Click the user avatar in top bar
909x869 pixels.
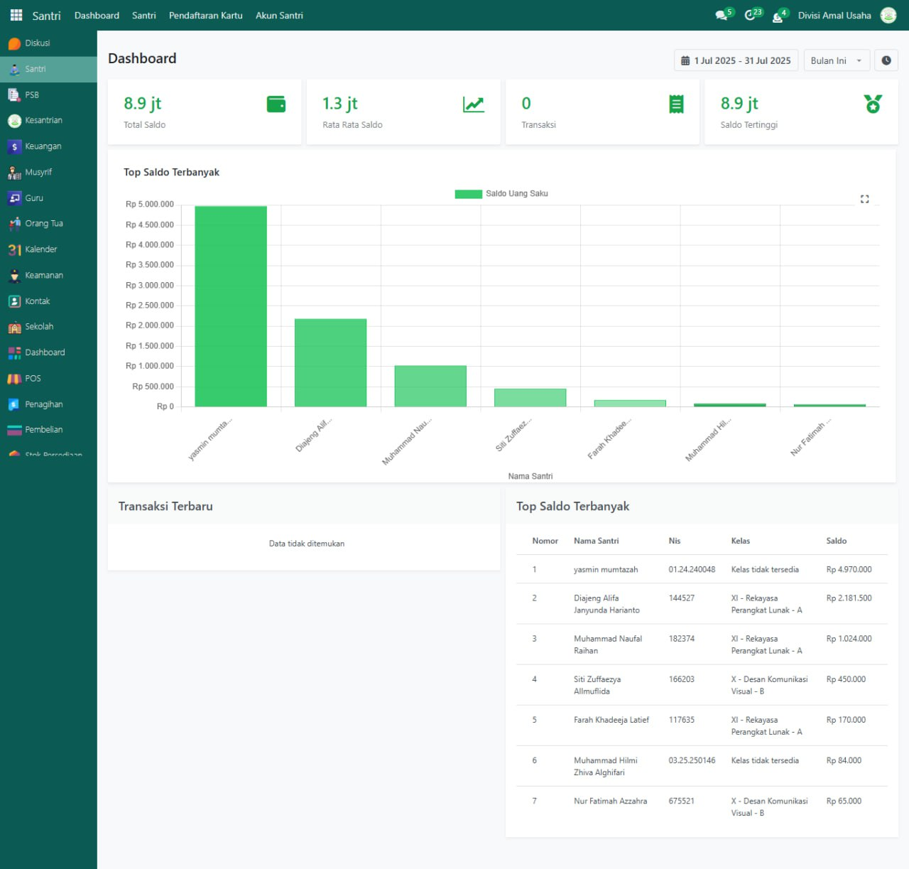(888, 16)
